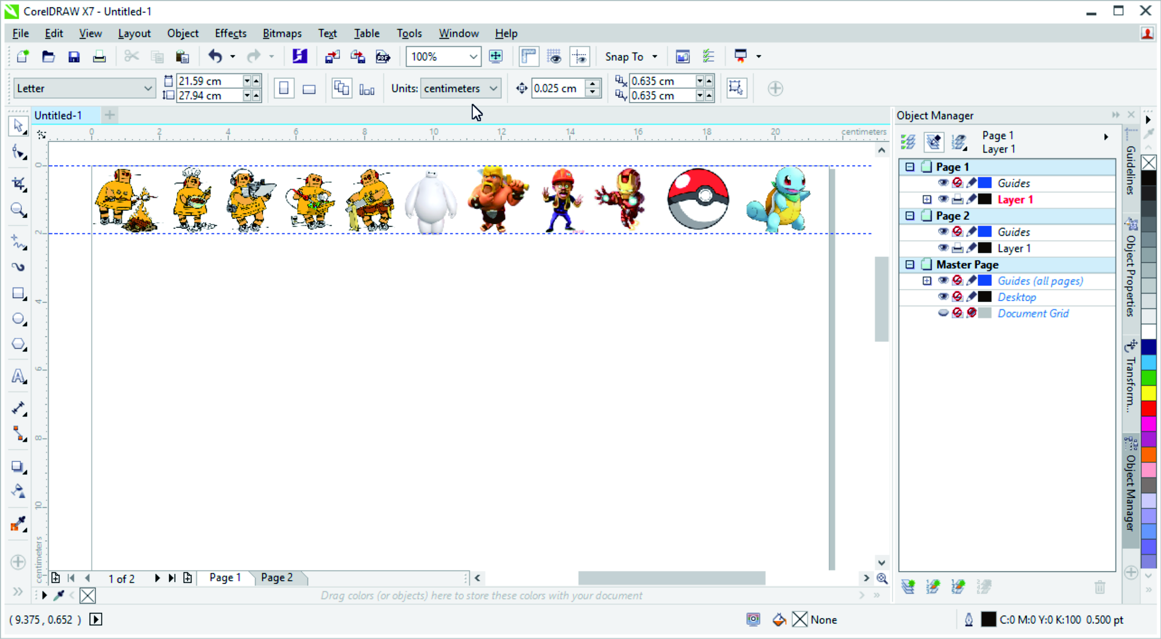This screenshot has height=639, width=1161.
Task: Click the horizontal scrollbar thumb
Action: click(x=671, y=578)
